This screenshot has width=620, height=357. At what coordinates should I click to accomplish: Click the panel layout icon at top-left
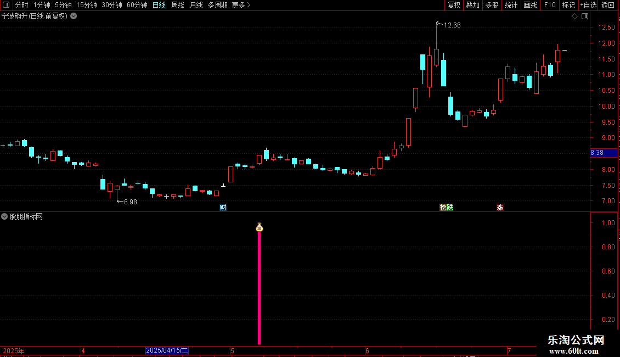6,5
